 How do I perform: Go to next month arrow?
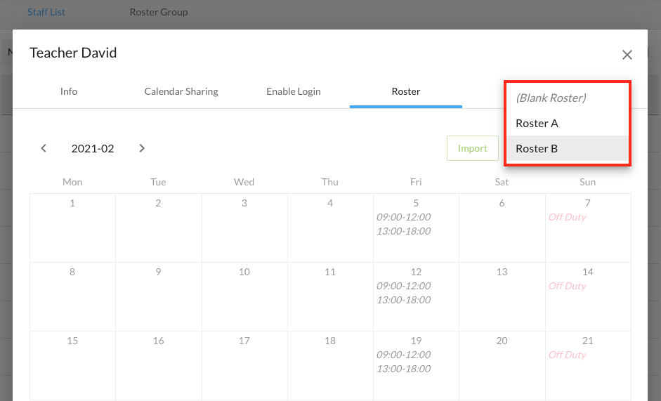coord(142,148)
